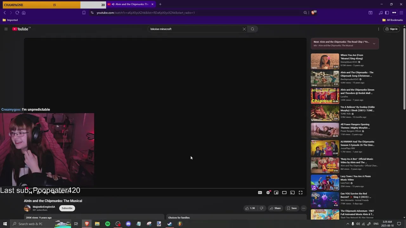The width and height of the screenshot is (406, 228).
Task: Share the video
Action: coord(275,208)
